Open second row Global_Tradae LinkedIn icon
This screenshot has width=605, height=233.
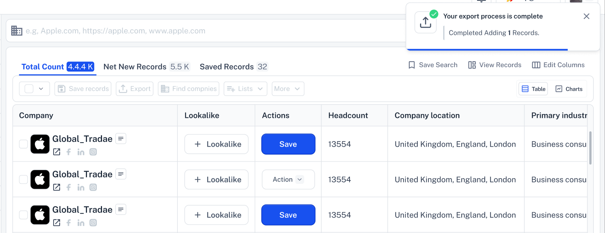pos(81,187)
